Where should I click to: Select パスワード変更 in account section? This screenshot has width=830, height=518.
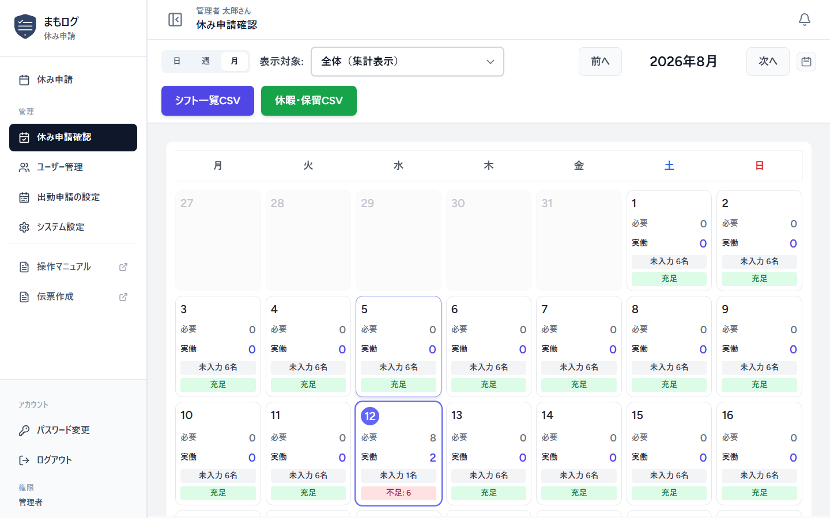[73, 431]
